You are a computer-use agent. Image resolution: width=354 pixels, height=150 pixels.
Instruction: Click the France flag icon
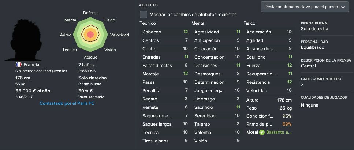[18, 64]
